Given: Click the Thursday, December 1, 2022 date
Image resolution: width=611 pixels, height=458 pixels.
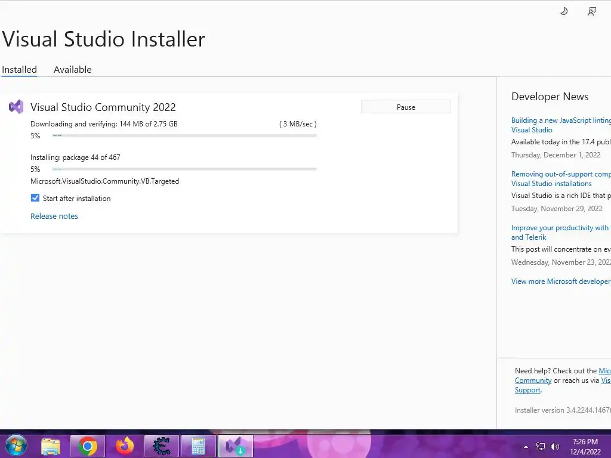Looking at the screenshot, I should (x=556, y=155).
